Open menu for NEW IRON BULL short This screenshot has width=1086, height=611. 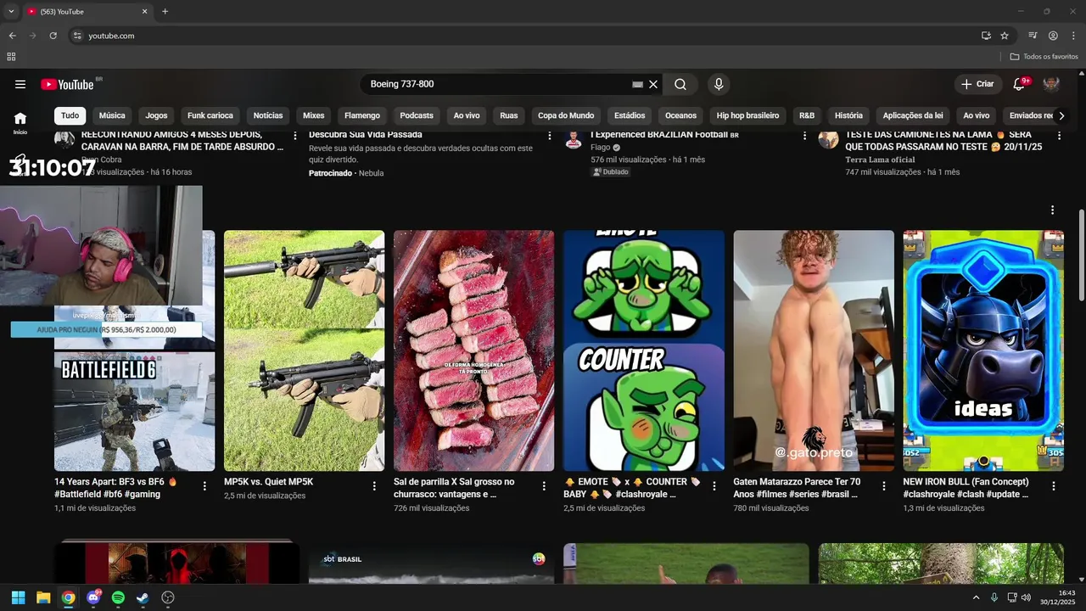click(x=1053, y=486)
